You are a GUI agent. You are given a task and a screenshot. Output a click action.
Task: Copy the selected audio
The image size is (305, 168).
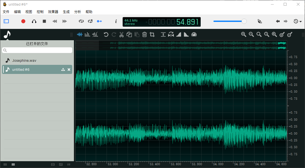[x=129, y=34]
